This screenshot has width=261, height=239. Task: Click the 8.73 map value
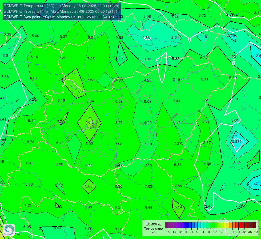[x=119, y=123]
